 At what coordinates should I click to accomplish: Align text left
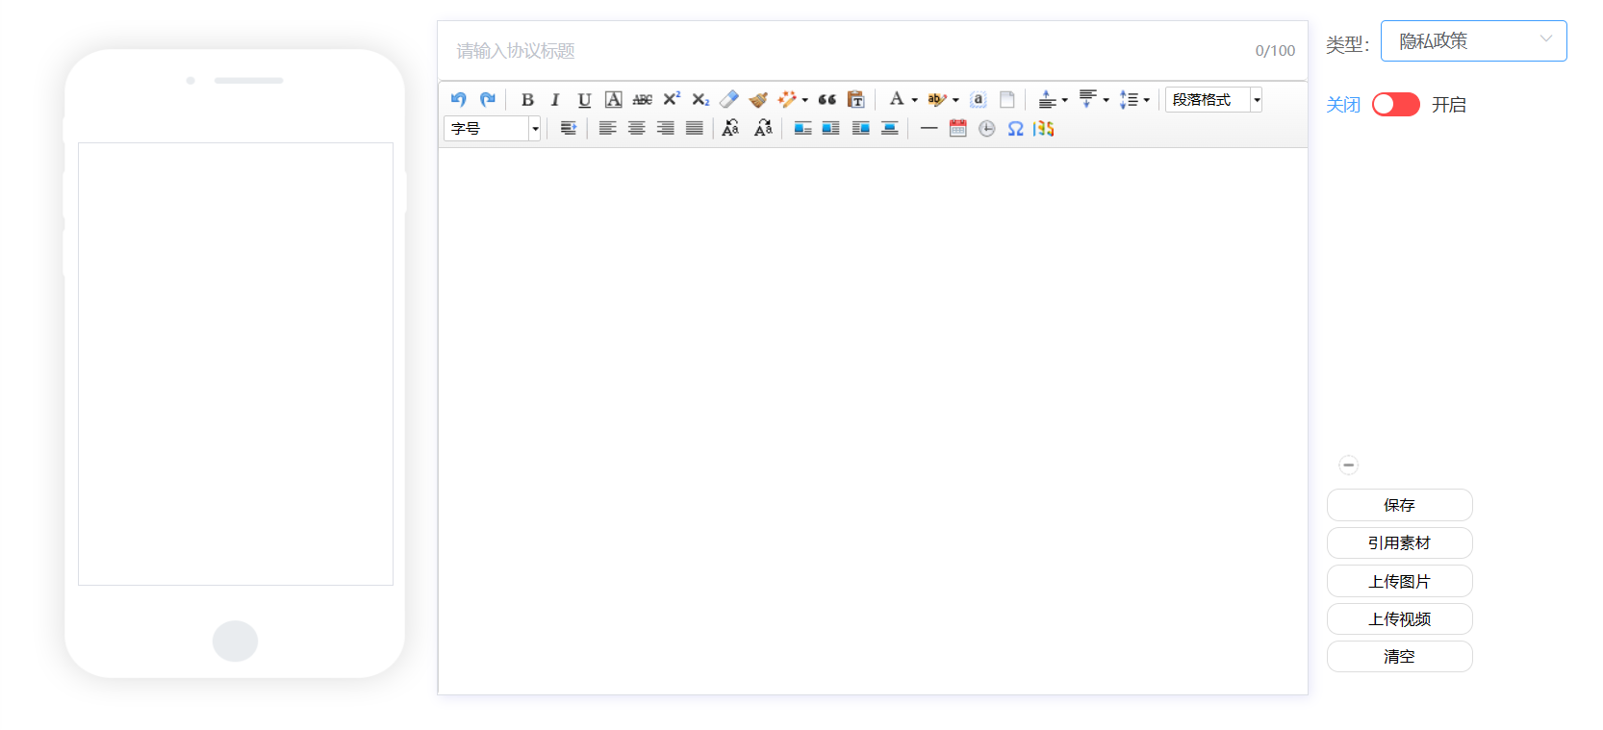(608, 128)
